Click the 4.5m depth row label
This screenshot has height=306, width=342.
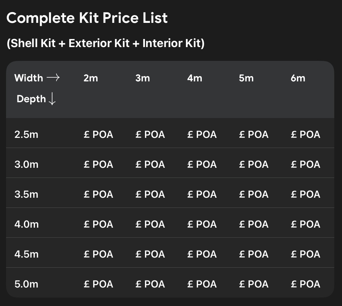tap(27, 254)
